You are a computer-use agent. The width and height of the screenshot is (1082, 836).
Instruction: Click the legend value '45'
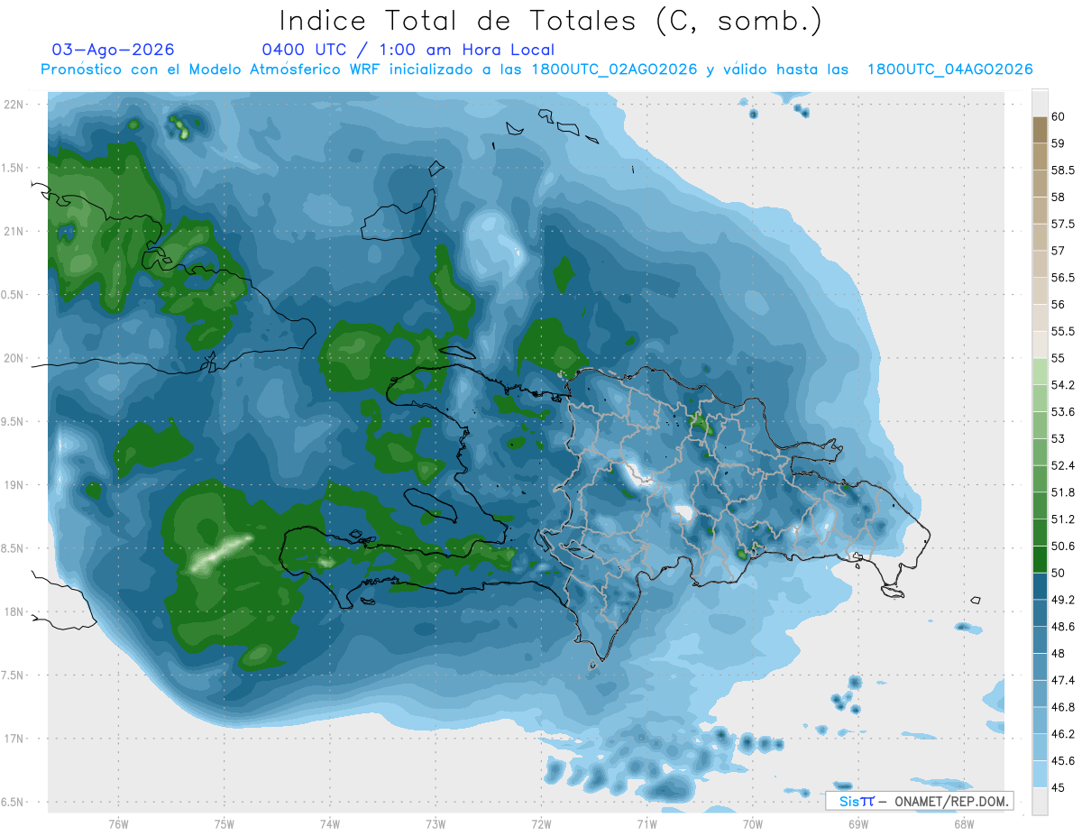click(x=1059, y=788)
